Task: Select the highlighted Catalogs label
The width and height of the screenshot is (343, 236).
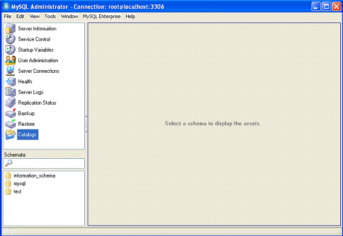Action: click(28, 135)
